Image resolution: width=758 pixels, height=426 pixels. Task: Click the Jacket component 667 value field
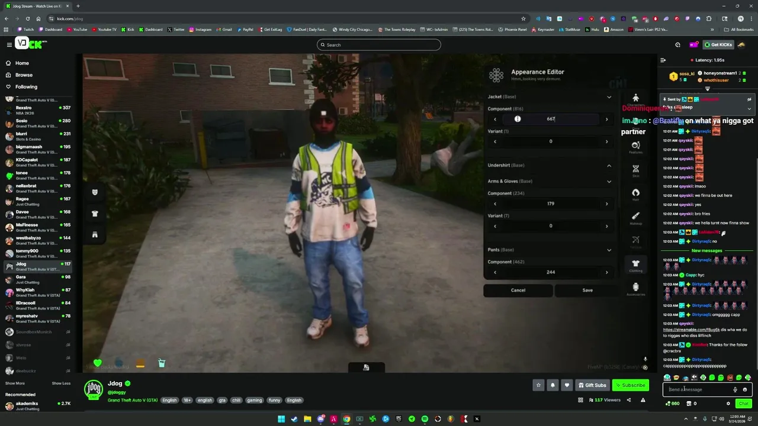551,119
